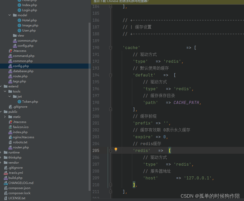
Task: Collapse the model folder
Action: 9,15
